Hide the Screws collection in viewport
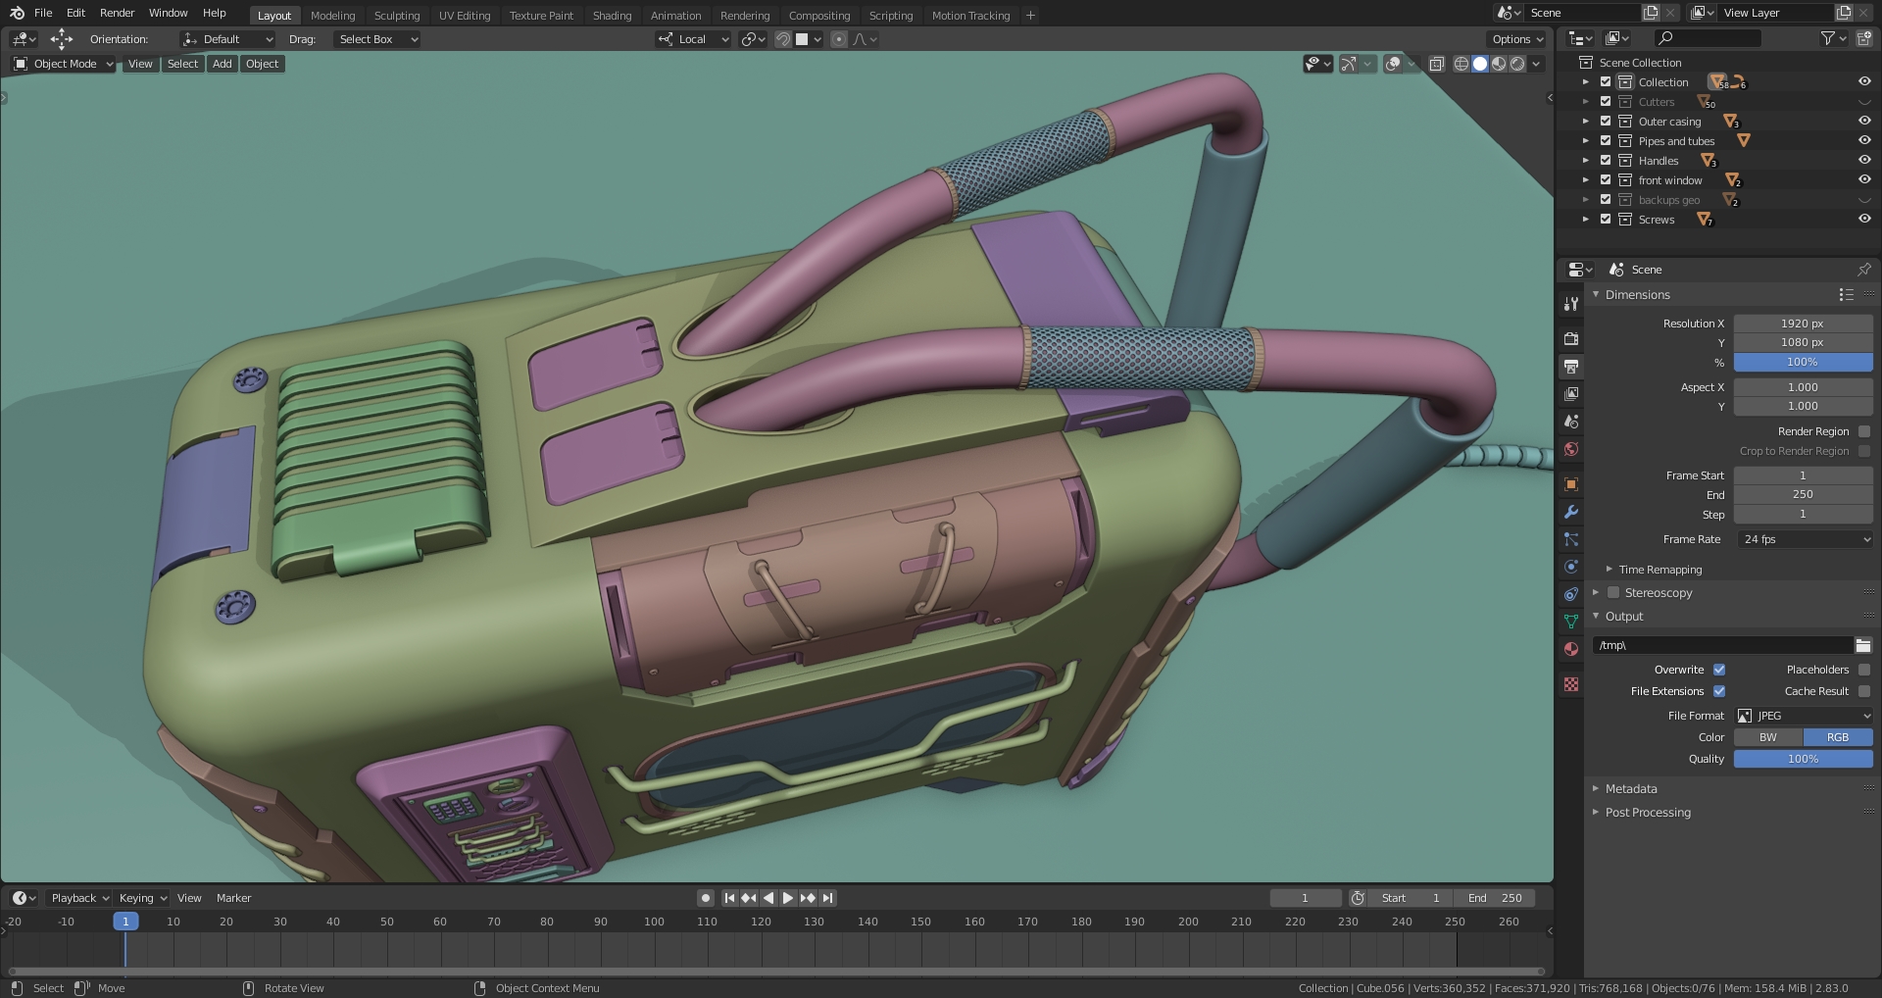 pyautogui.click(x=1864, y=219)
